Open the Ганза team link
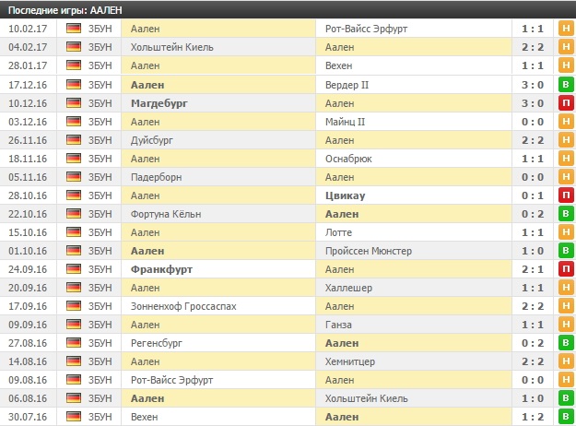Screen dimensions: 576x426 [x=338, y=325]
